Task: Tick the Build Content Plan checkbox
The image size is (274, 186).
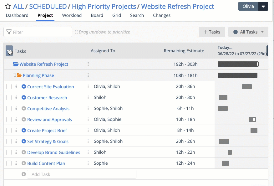Action: (9, 163)
